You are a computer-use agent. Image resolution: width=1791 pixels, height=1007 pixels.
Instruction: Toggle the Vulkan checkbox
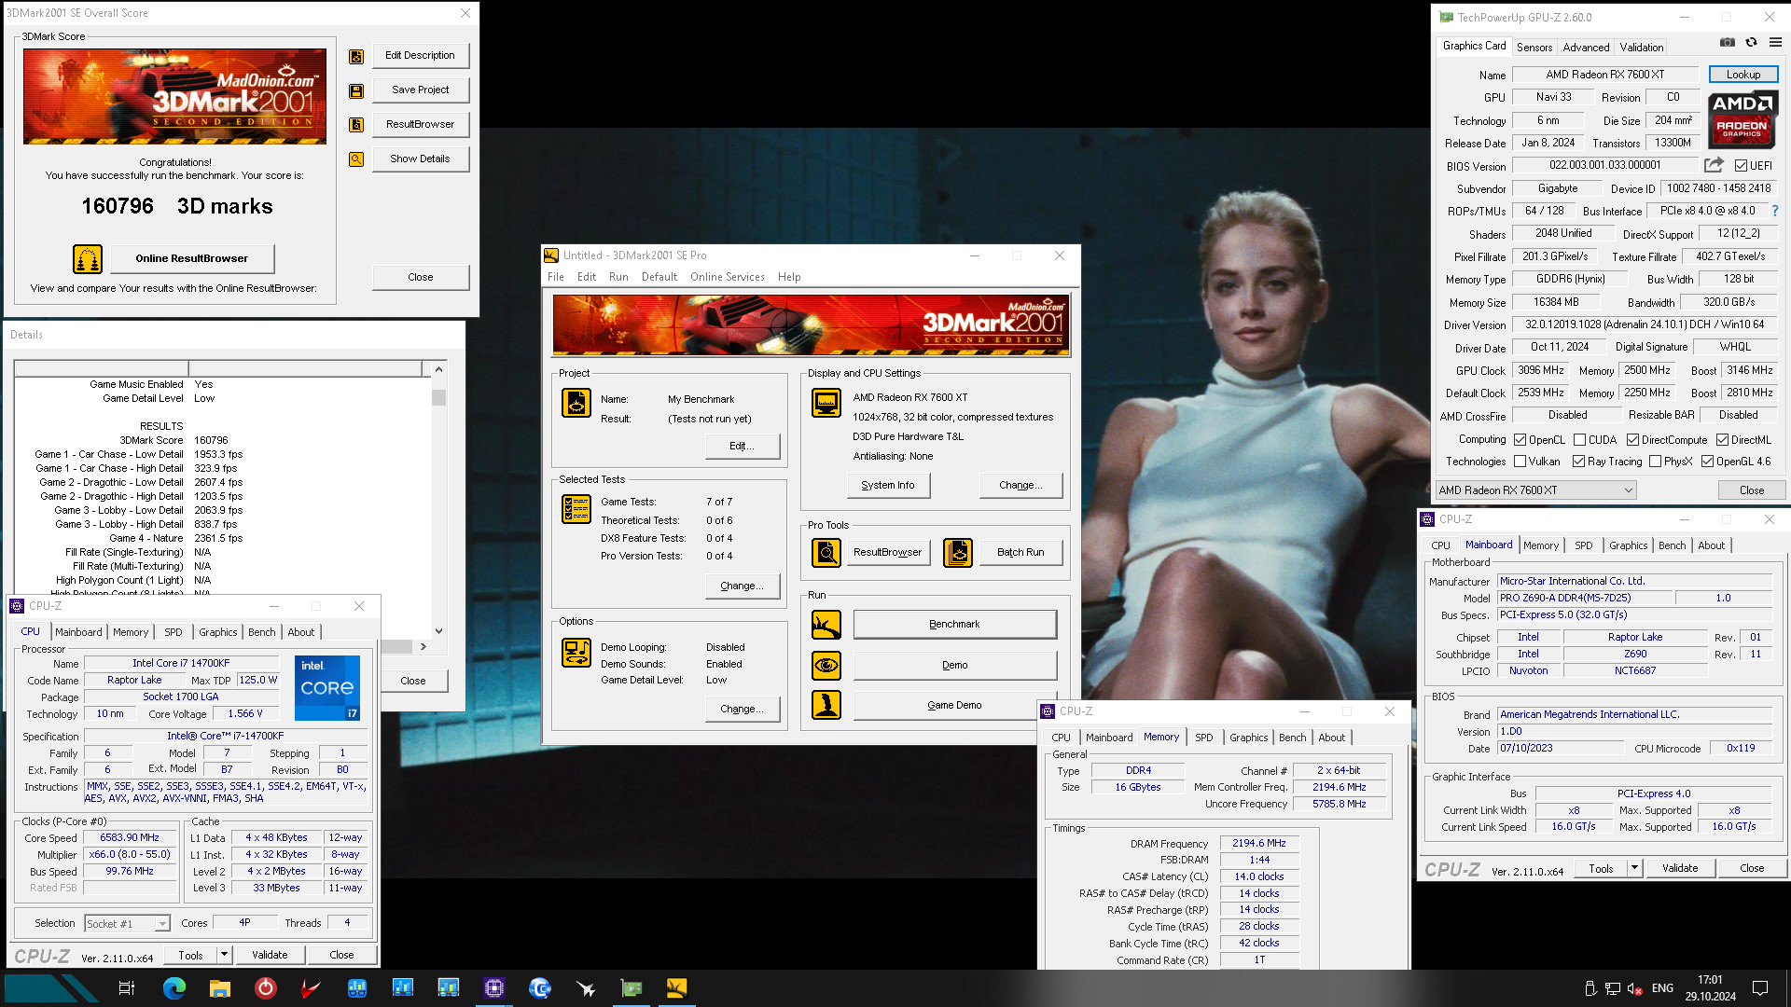(1520, 462)
